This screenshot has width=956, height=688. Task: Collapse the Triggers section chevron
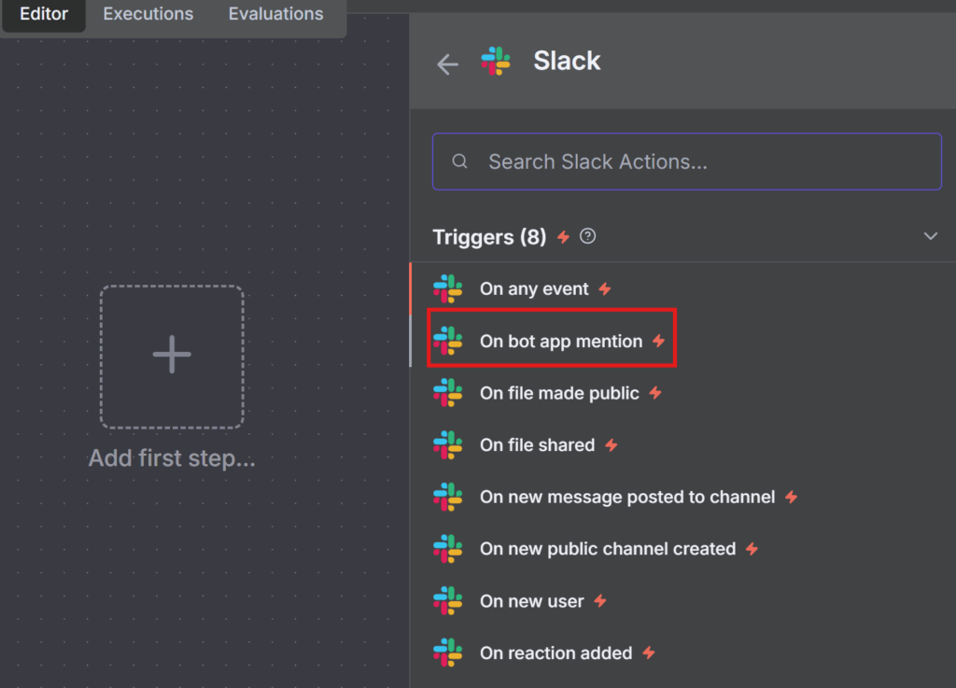tap(930, 236)
